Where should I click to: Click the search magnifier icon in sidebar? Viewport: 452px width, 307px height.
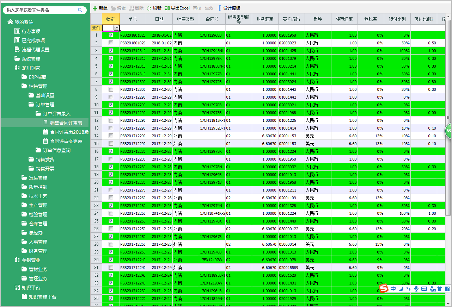click(x=80, y=10)
